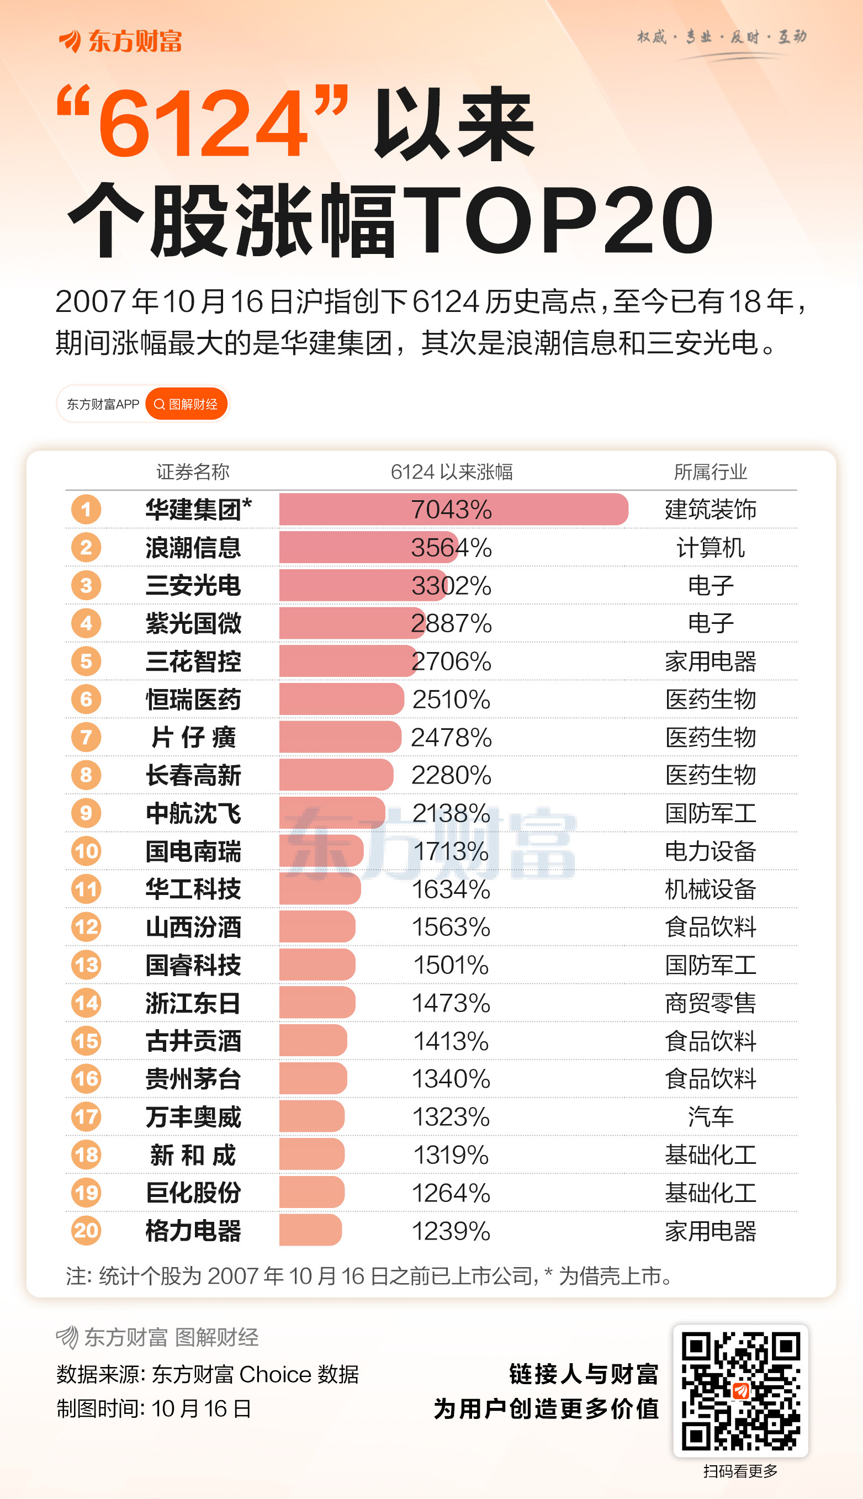Screen dimensions: 863x1499
Task: Click rank badge number 16
Action: coord(86,1078)
